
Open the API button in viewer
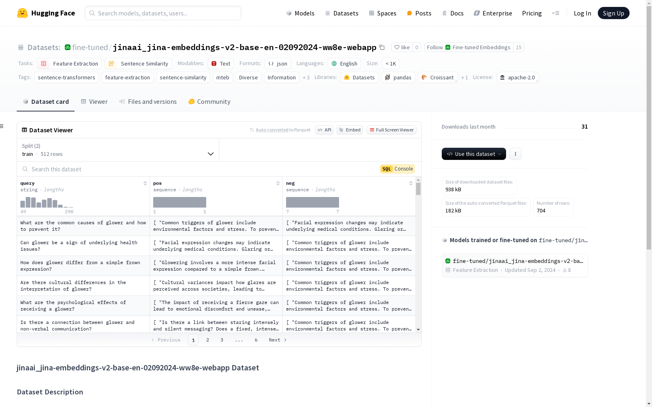(324, 130)
